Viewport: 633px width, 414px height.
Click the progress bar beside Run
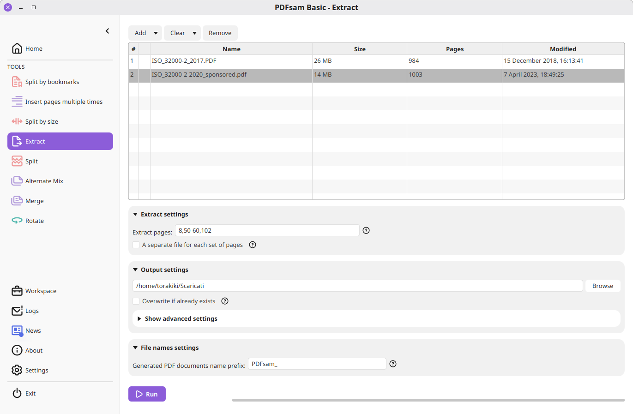(x=428, y=400)
